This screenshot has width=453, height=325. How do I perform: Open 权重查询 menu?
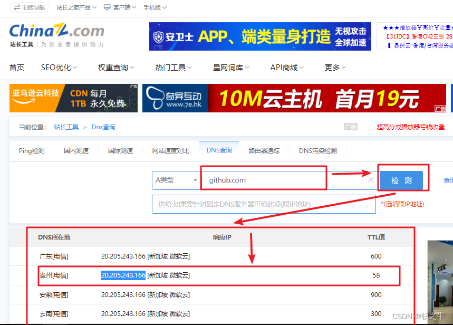point(116,68)
